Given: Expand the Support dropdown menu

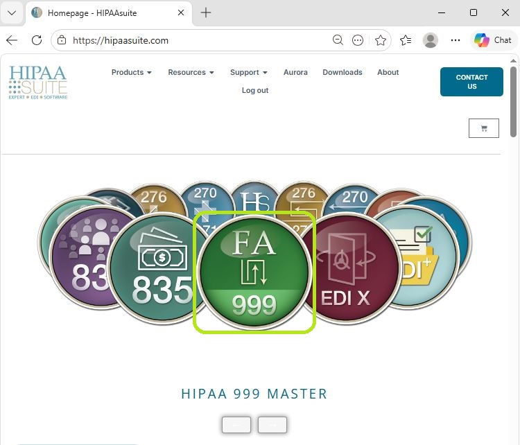Looking at the screenshot, I should (x=248, y=72).
